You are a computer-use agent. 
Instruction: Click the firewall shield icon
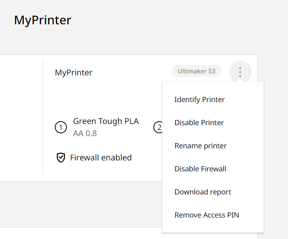[x=61, y=158]
